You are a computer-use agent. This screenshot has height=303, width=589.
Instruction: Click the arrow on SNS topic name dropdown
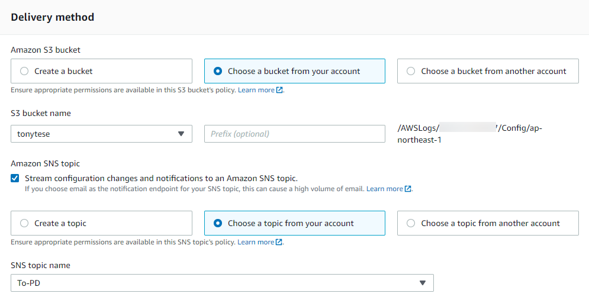click(x=423, y=283)
